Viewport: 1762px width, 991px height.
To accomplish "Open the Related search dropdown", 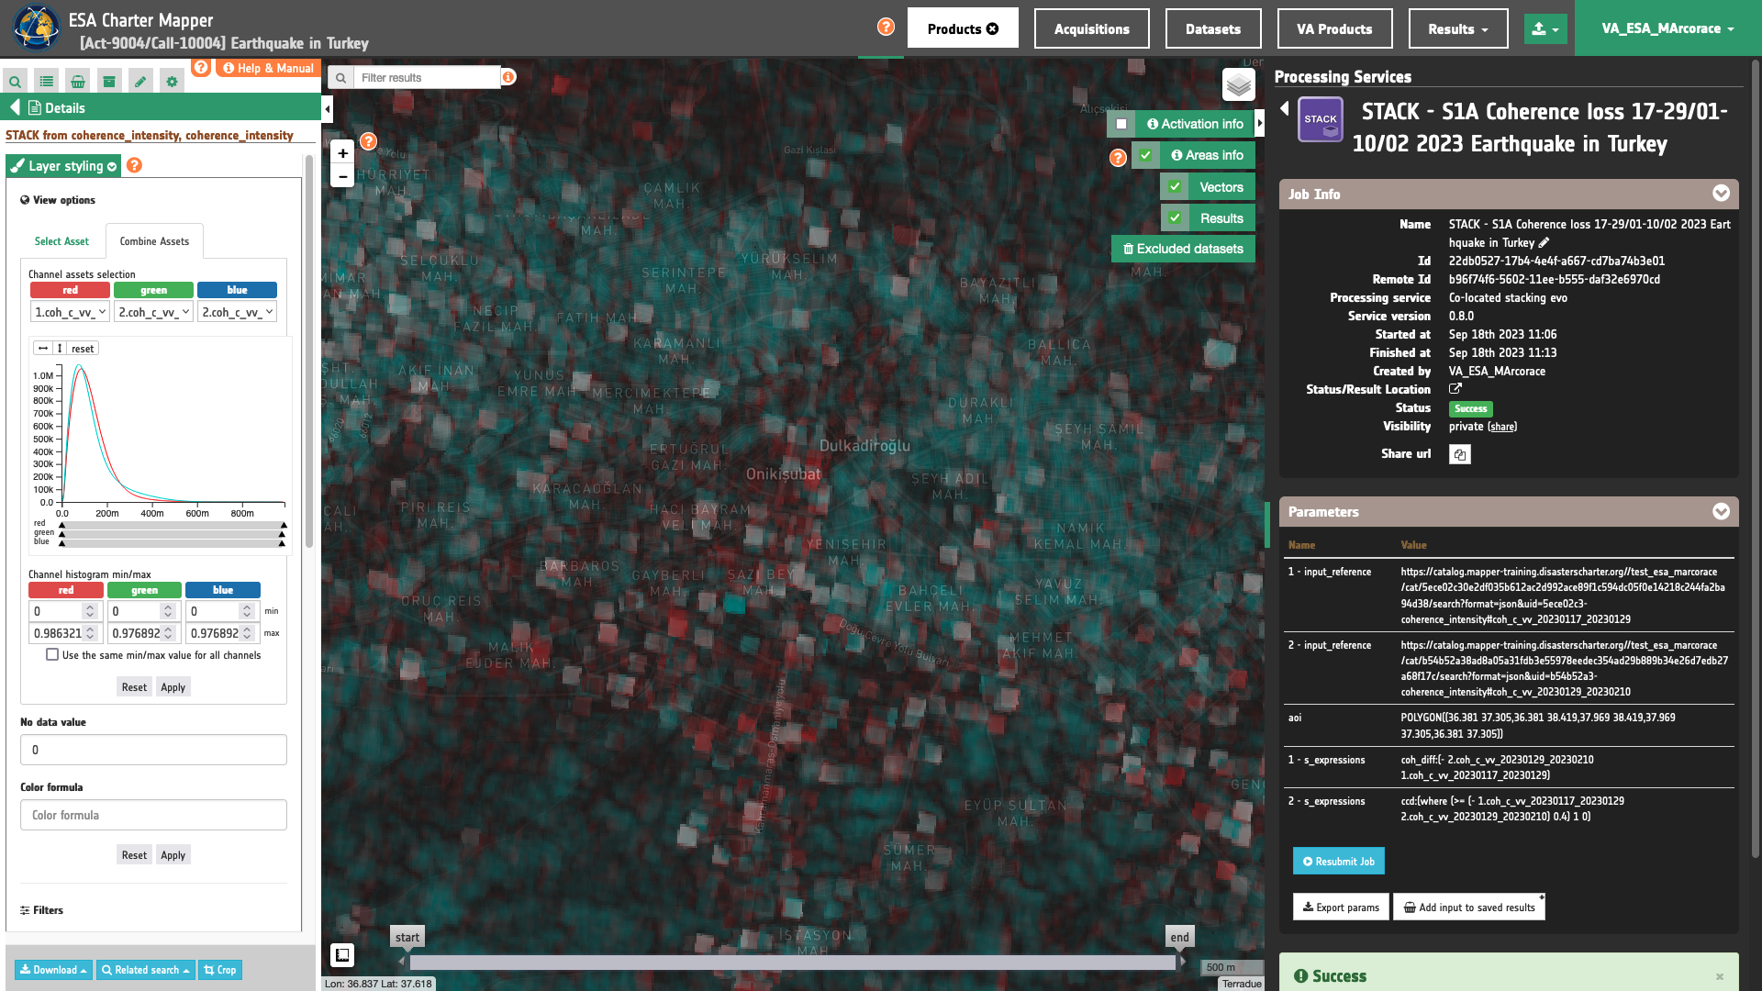I will point(146,970).
